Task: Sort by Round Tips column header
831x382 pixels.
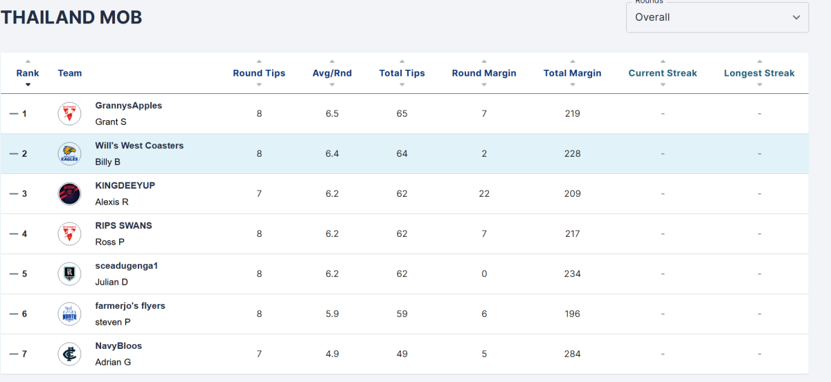Action: pyautogui.click(x=259, y=73)
